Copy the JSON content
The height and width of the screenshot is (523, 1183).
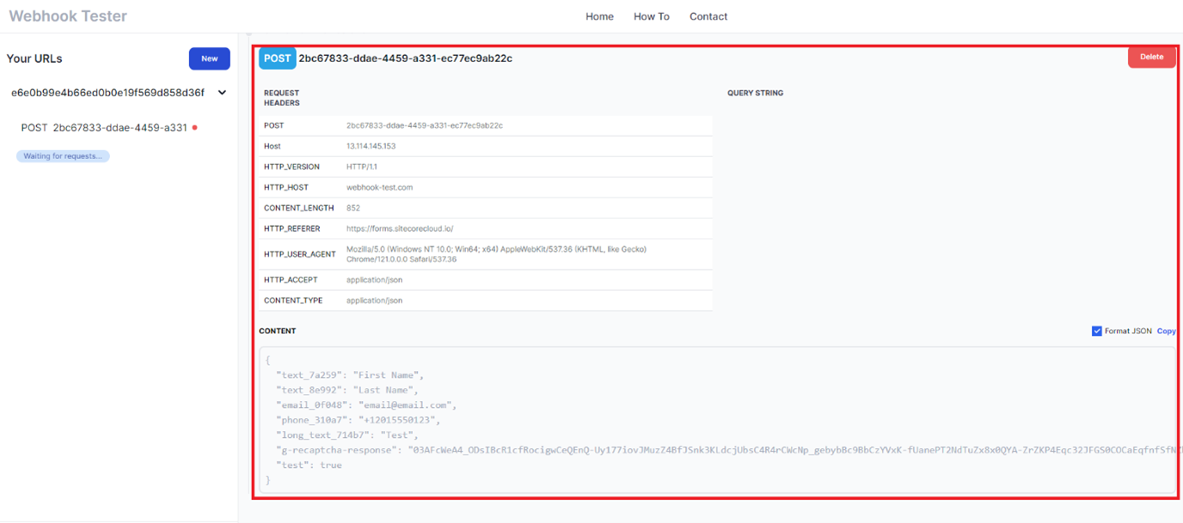tap(1166, 331)
